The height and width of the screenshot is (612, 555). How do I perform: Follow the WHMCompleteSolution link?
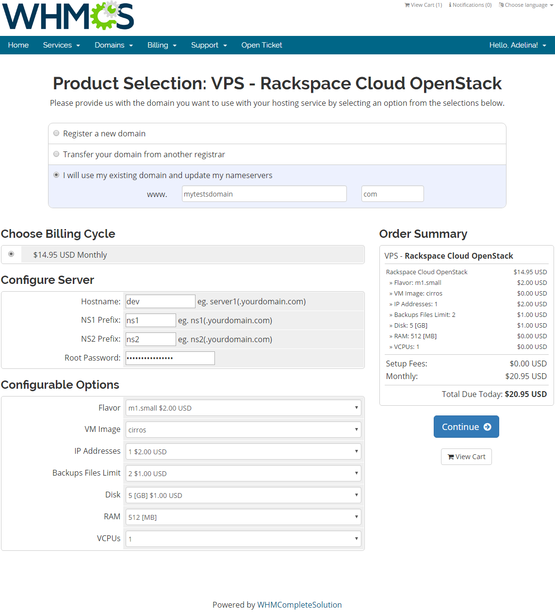(x=299, y=605)
